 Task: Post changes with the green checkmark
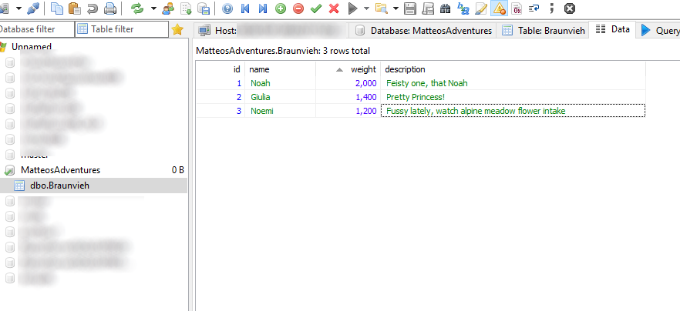(316, 8)
